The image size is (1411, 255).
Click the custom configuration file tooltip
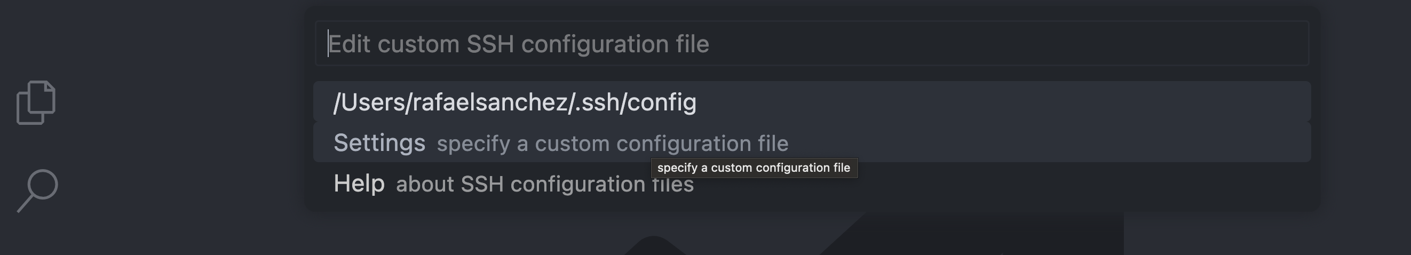tap(754, 168)
